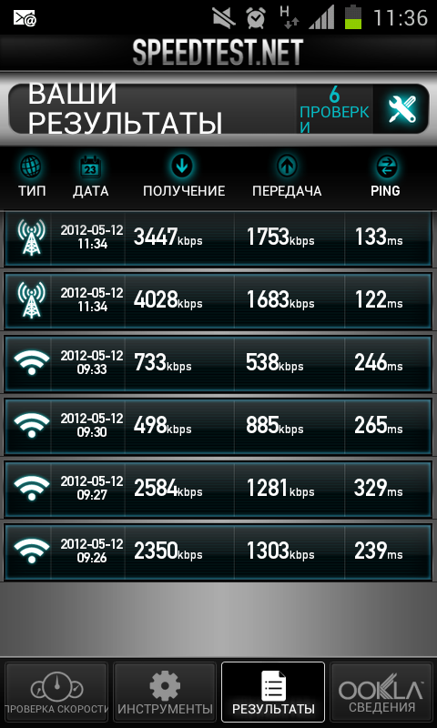Tap the cell tower icon of the 3447 kbps result
Viewport: 437px width, 728px height.
point(31,238)
